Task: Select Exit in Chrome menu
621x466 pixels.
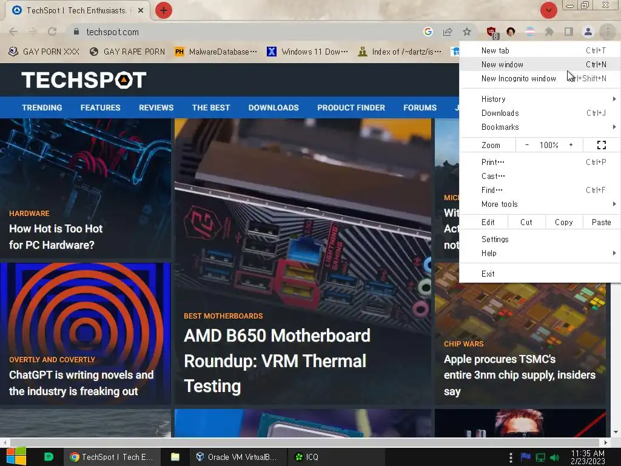Action: point(540,274)
